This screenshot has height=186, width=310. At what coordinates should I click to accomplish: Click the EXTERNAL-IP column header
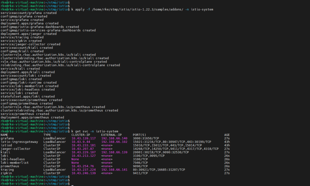pos(111,135)
